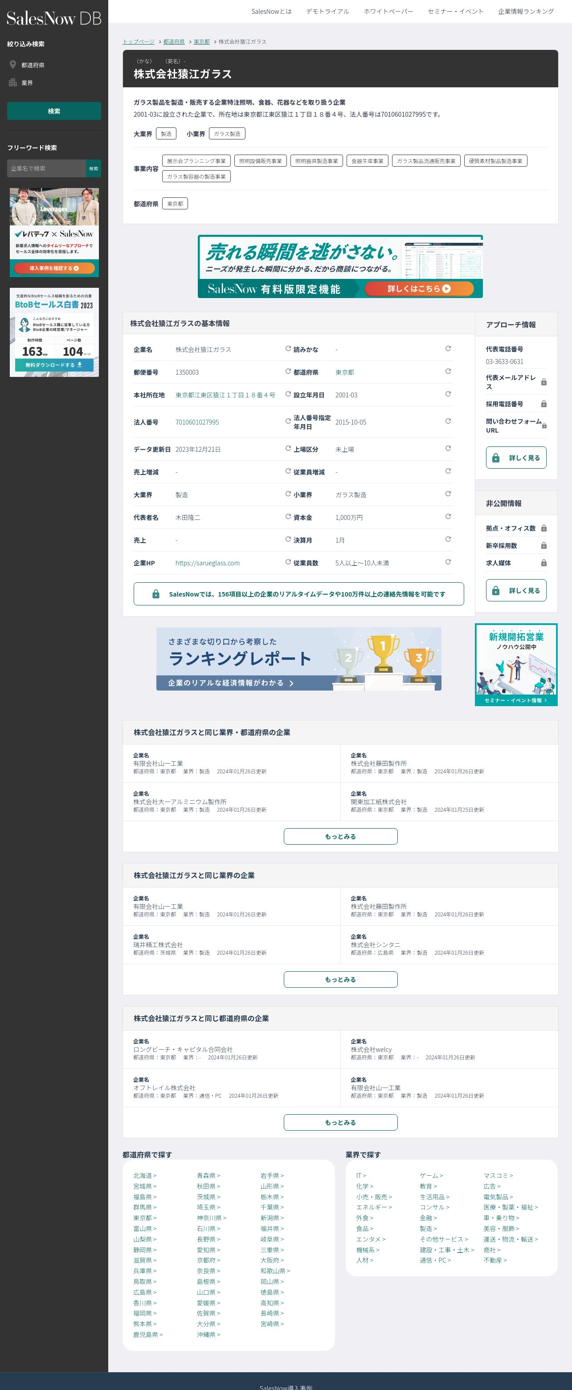Open the セミナー・イベント menu item
572x1390 pixels.
coord(456,11)
